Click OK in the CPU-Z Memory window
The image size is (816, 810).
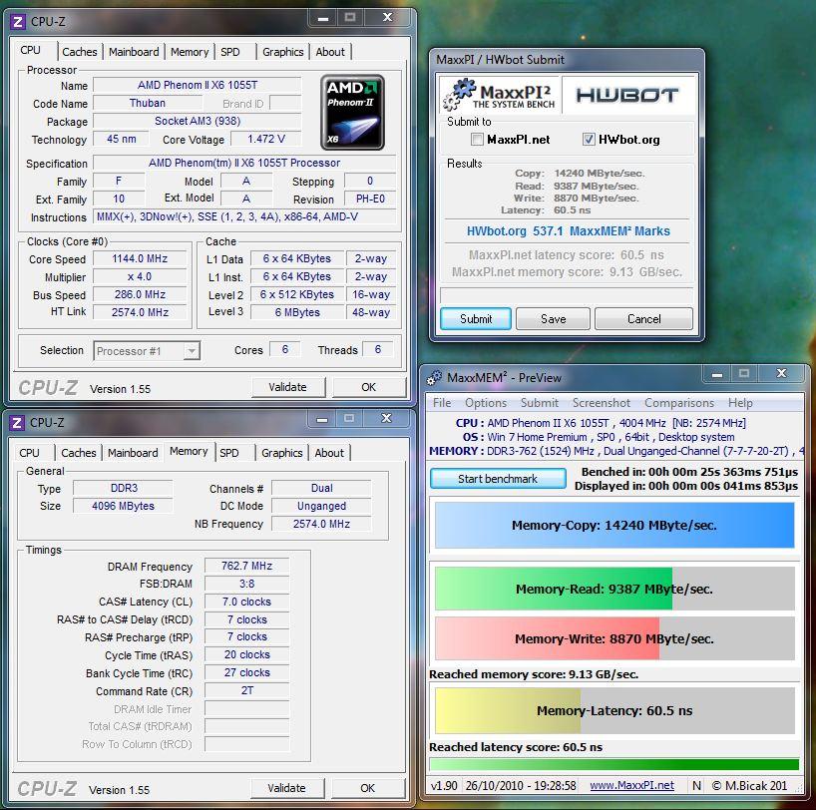click(367, 788)
